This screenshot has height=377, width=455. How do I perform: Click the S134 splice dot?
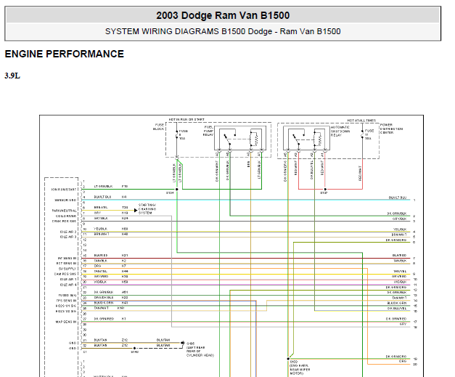pos(177,190)
